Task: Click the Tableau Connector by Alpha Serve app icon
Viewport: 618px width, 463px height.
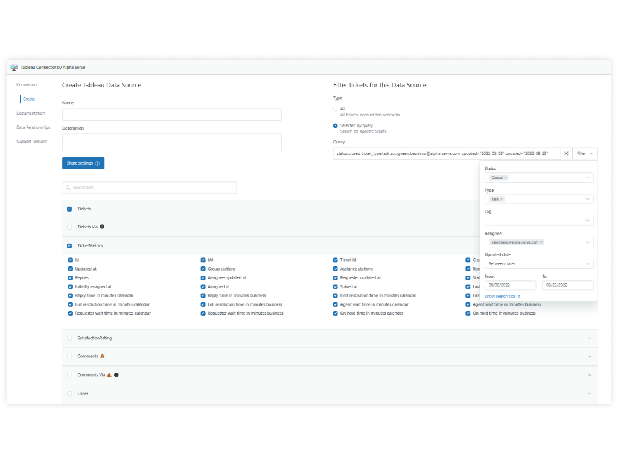Action: [x=13, y=67]
